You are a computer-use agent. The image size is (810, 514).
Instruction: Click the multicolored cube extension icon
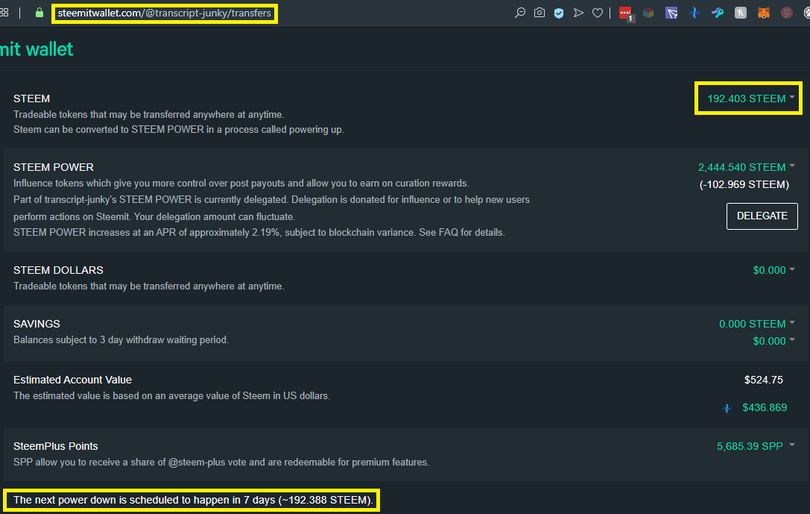648,13
